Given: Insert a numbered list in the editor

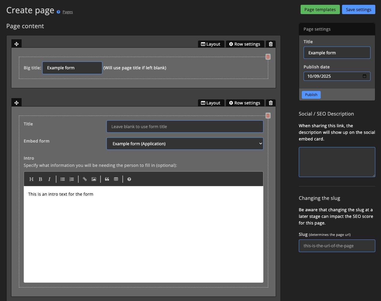Looking at the screenshot, I should [x=71, y=179].
